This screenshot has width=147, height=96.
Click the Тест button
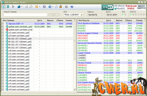54,15
